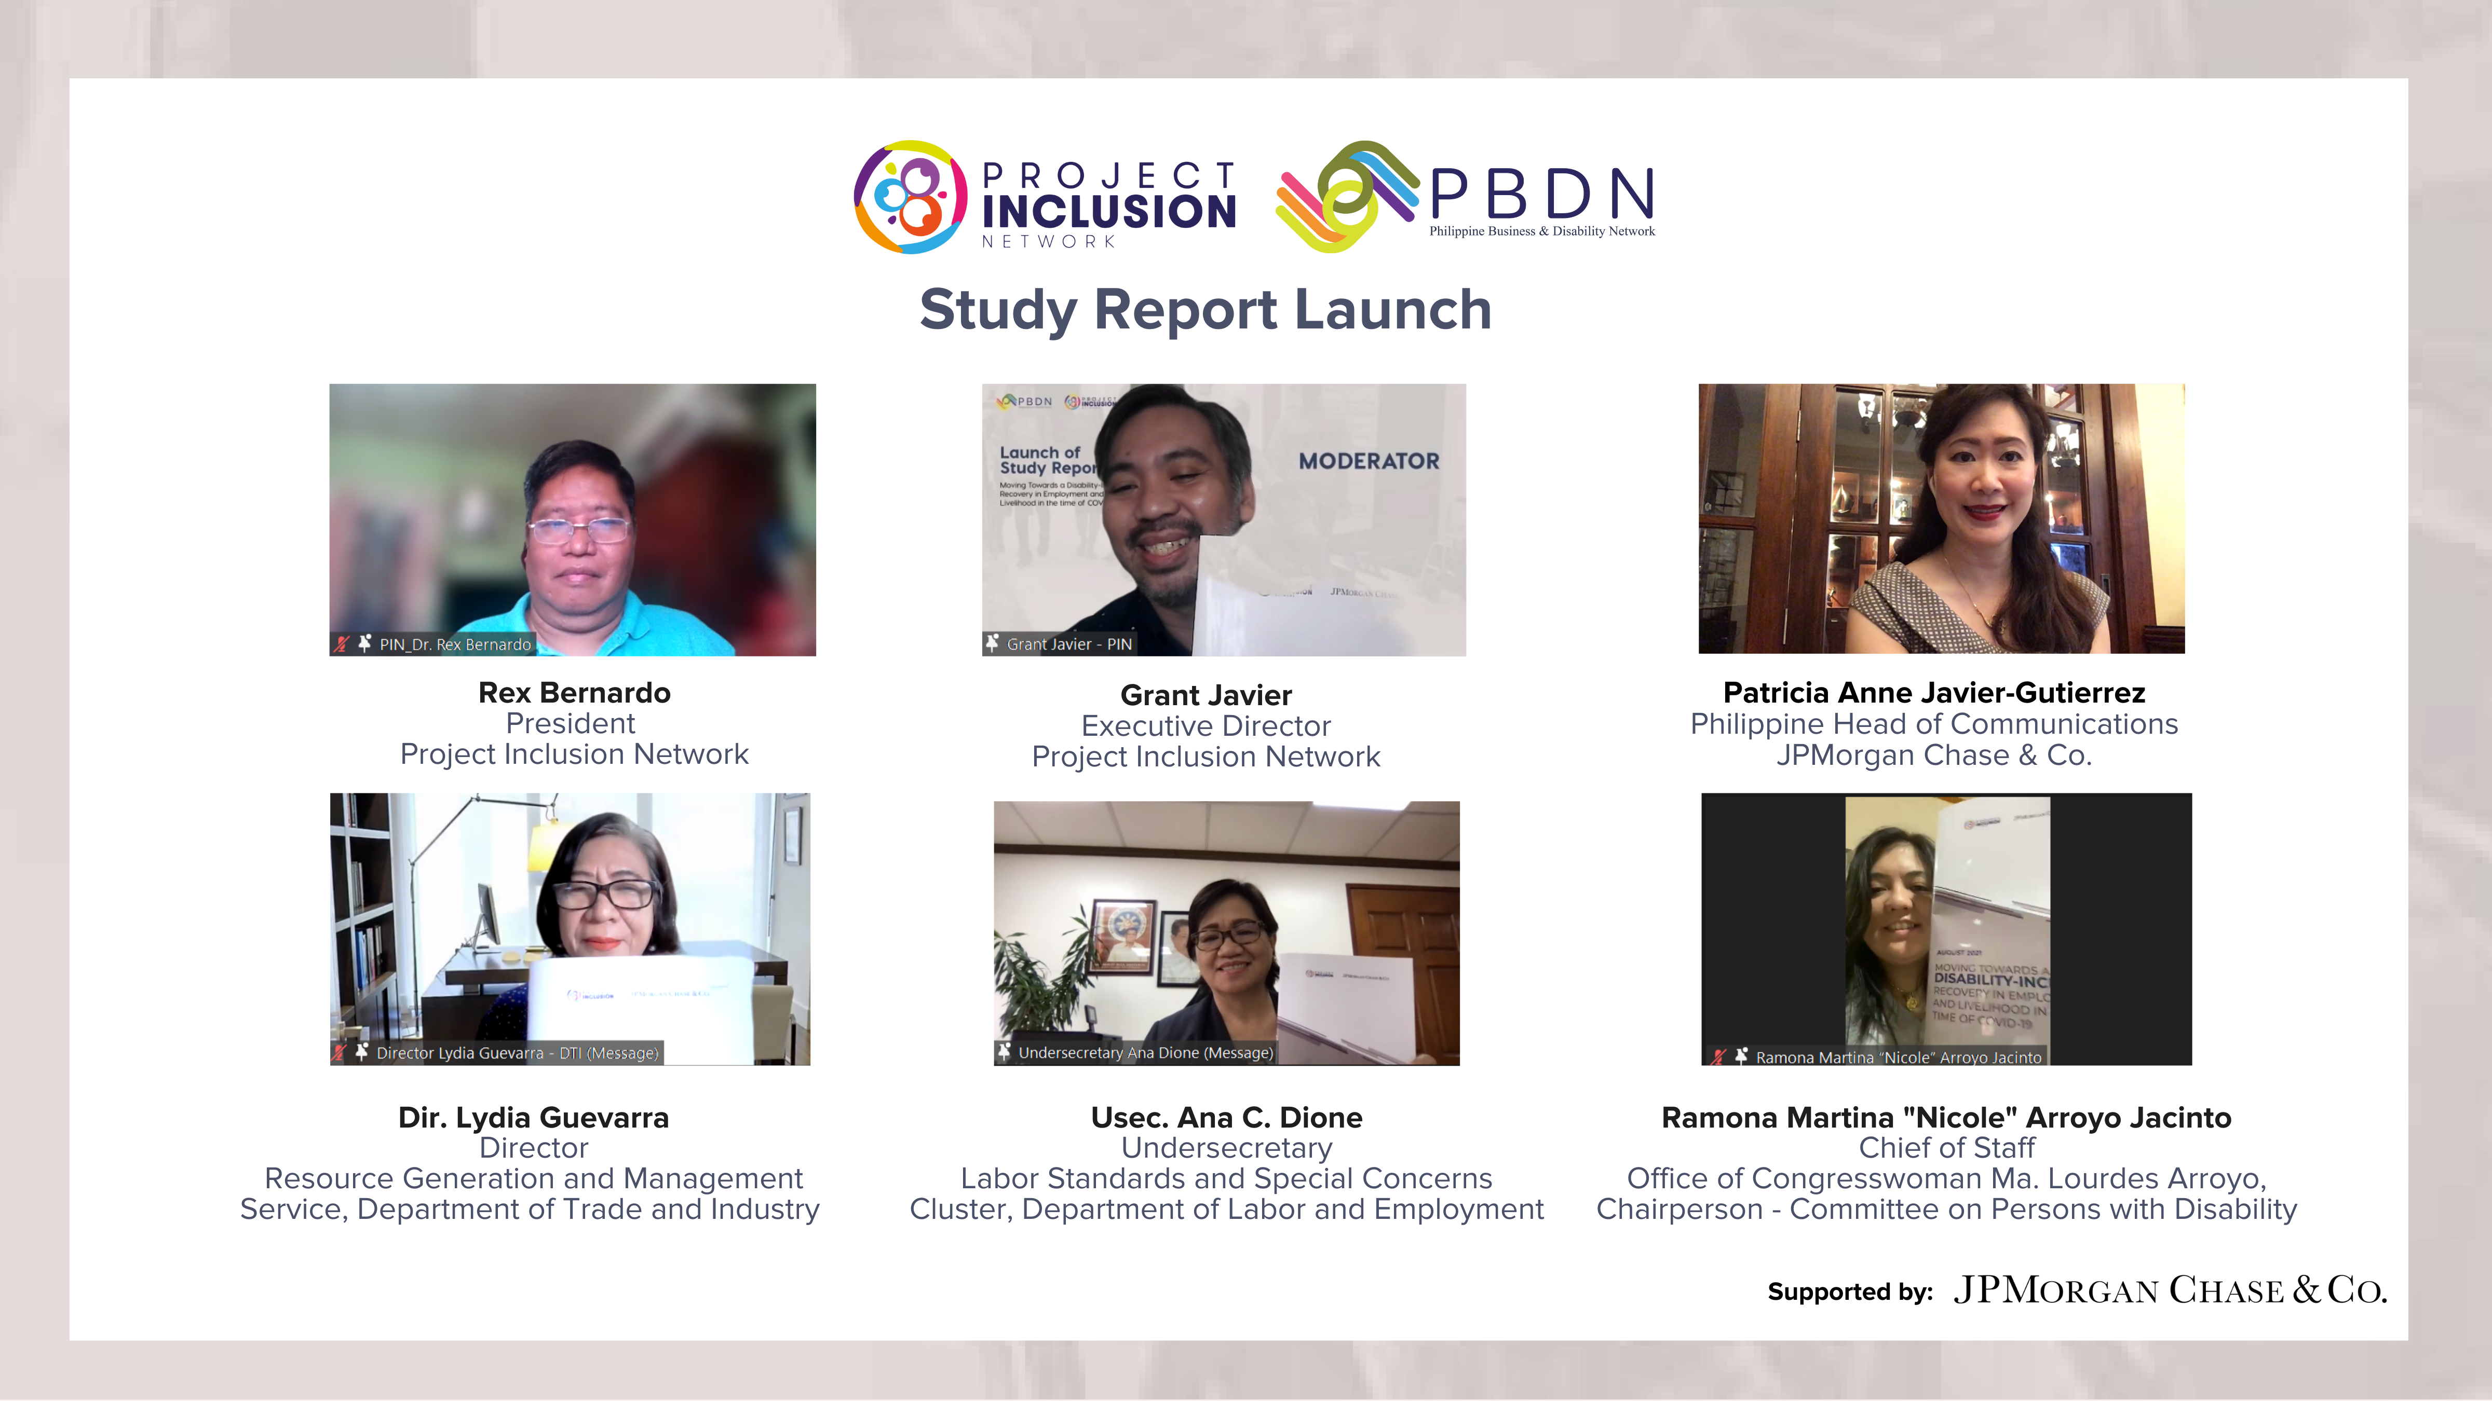Click the muted mic icon on Lydia Guevarra's video
This screenshot has width=2492, height=1401.
click(340, 1053)
